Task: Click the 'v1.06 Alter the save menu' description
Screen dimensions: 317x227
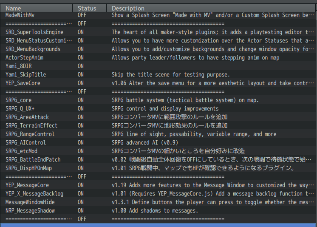Action: tap(213, 83)
